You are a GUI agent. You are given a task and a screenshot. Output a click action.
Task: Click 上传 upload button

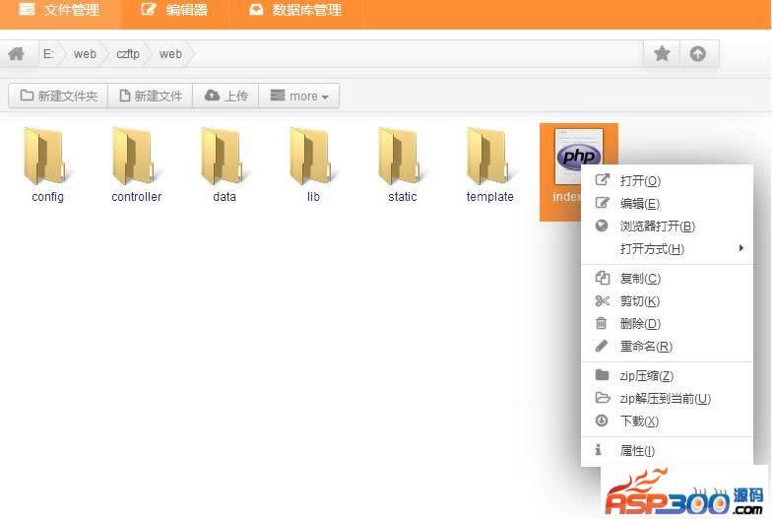(225, 96)
